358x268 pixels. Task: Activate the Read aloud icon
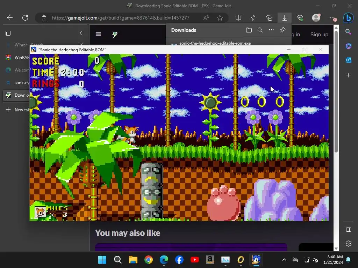point(206,18)
